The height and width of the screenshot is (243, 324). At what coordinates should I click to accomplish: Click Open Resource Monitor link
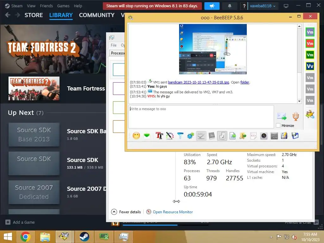[x=173, y=212]
